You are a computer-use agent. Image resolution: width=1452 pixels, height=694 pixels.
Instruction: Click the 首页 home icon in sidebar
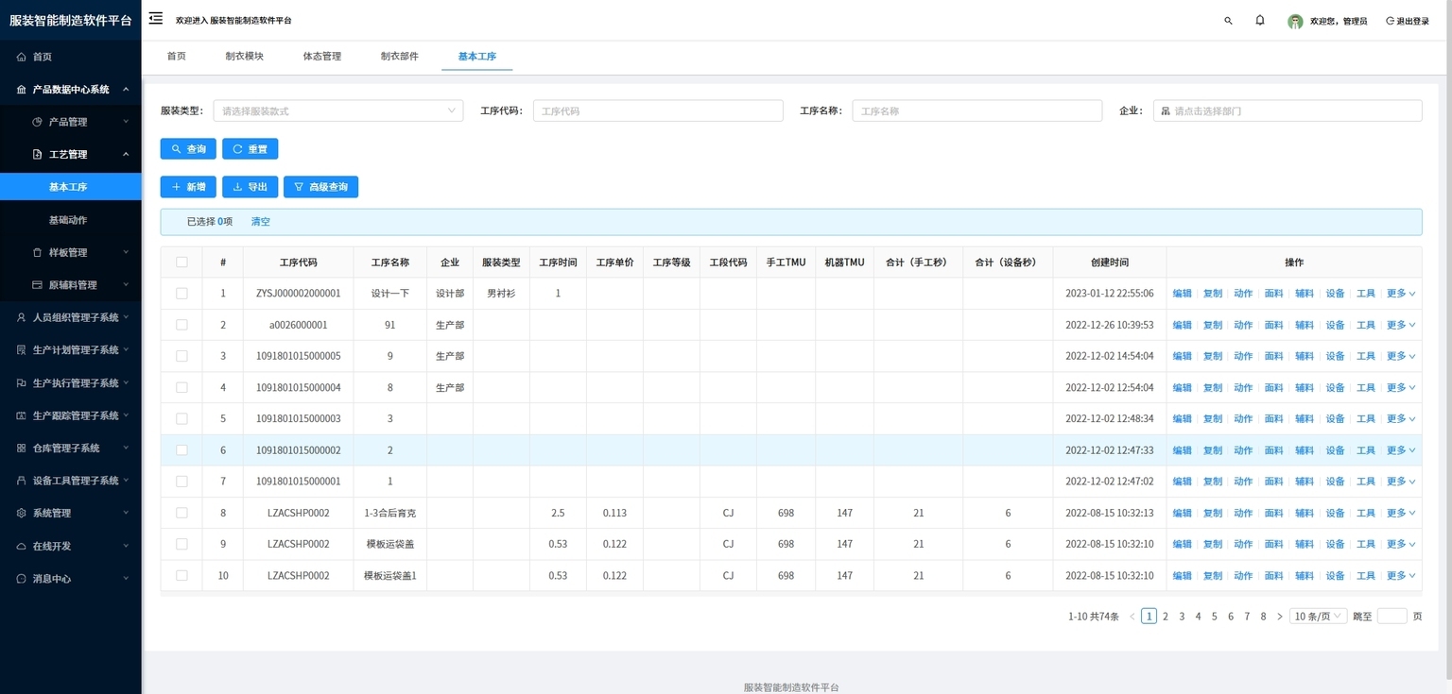[x=22, y=57]
